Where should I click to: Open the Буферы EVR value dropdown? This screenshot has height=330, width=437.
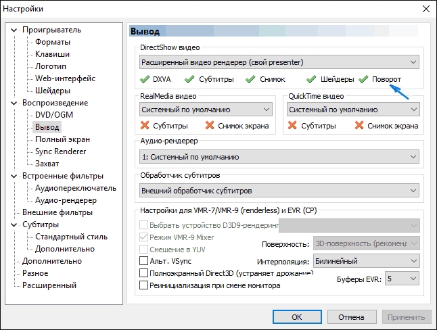403,279
